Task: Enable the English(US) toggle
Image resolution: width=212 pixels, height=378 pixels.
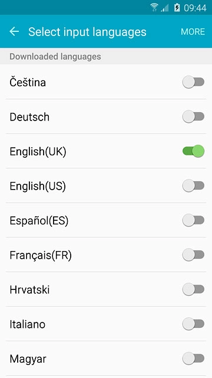Action: click(x=193, y=185)
